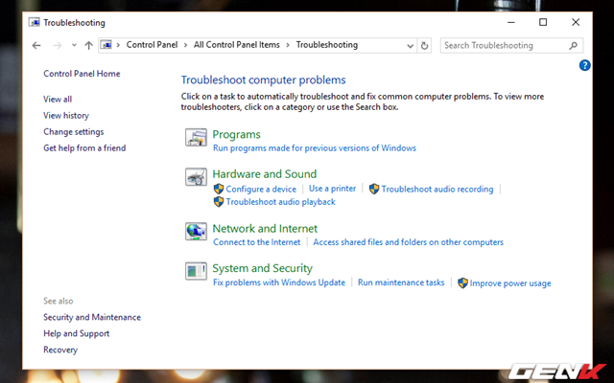Open View history link
The width and height of the screenshot is (614, 383).
(x=66, y=116)
